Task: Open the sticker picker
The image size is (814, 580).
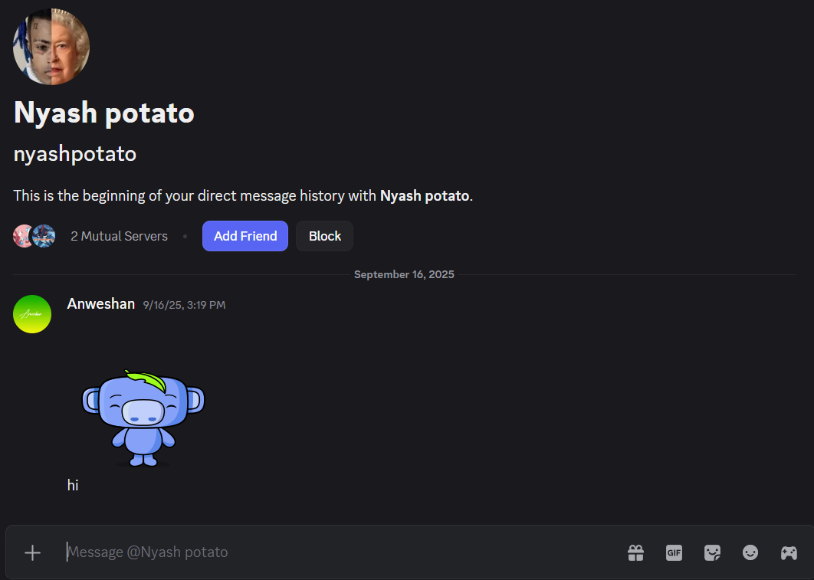Action: (x=712, y=552)
